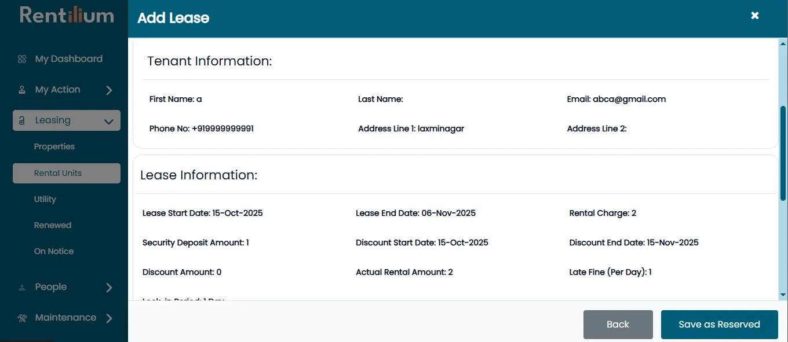Click the scrollbar down arrow
Screen dimensions: 788x342
(x=783, y=295)
